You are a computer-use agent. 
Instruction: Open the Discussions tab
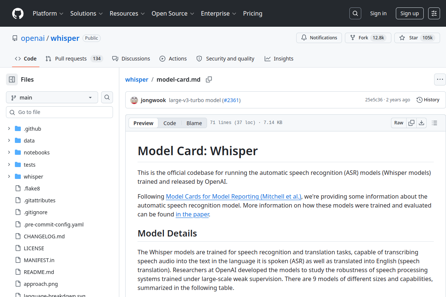(x=131, y=59)
